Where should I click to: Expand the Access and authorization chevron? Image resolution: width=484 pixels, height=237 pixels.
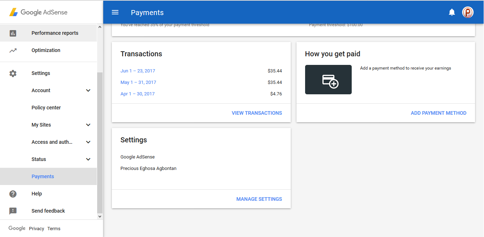point(88,142)
